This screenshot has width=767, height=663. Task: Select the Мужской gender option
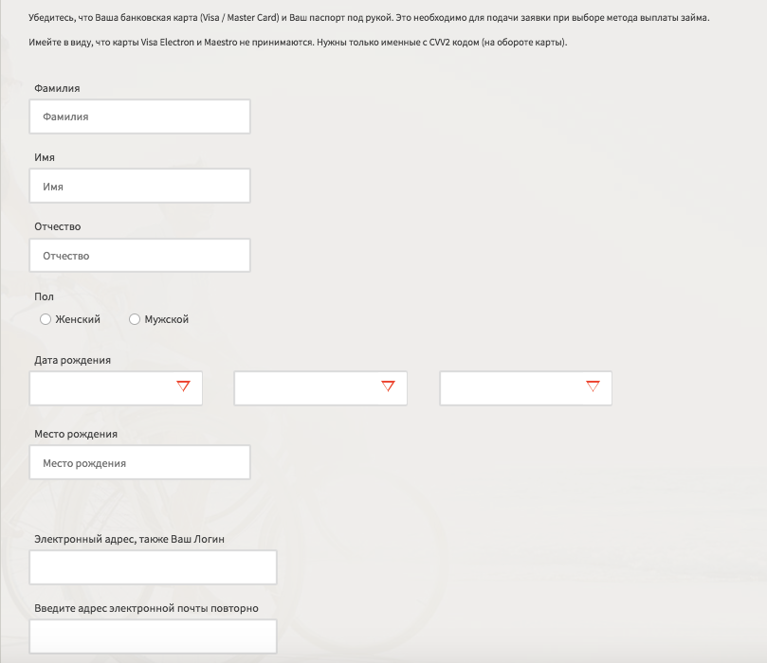[x=135, y=320]
